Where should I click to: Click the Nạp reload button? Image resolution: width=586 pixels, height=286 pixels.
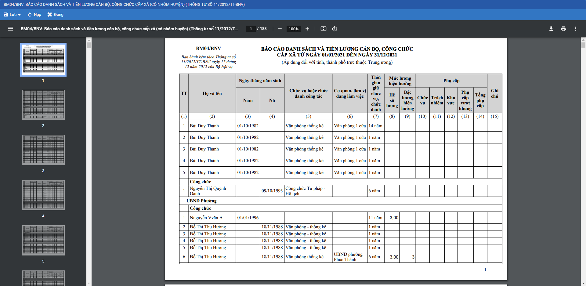pyautogui.click(x=34, y=15)
